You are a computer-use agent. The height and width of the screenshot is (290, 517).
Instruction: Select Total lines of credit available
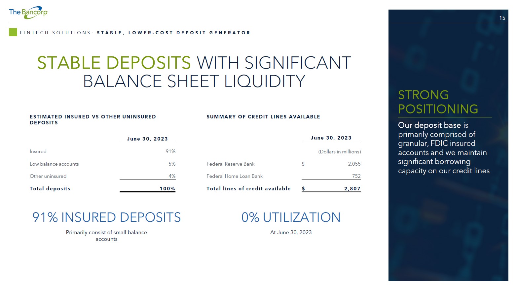click(248, 189)
